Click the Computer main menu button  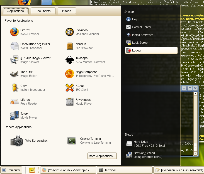point(11,170)
